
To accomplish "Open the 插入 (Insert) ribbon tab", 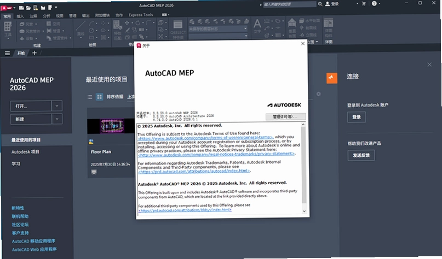I will (20, 16).
